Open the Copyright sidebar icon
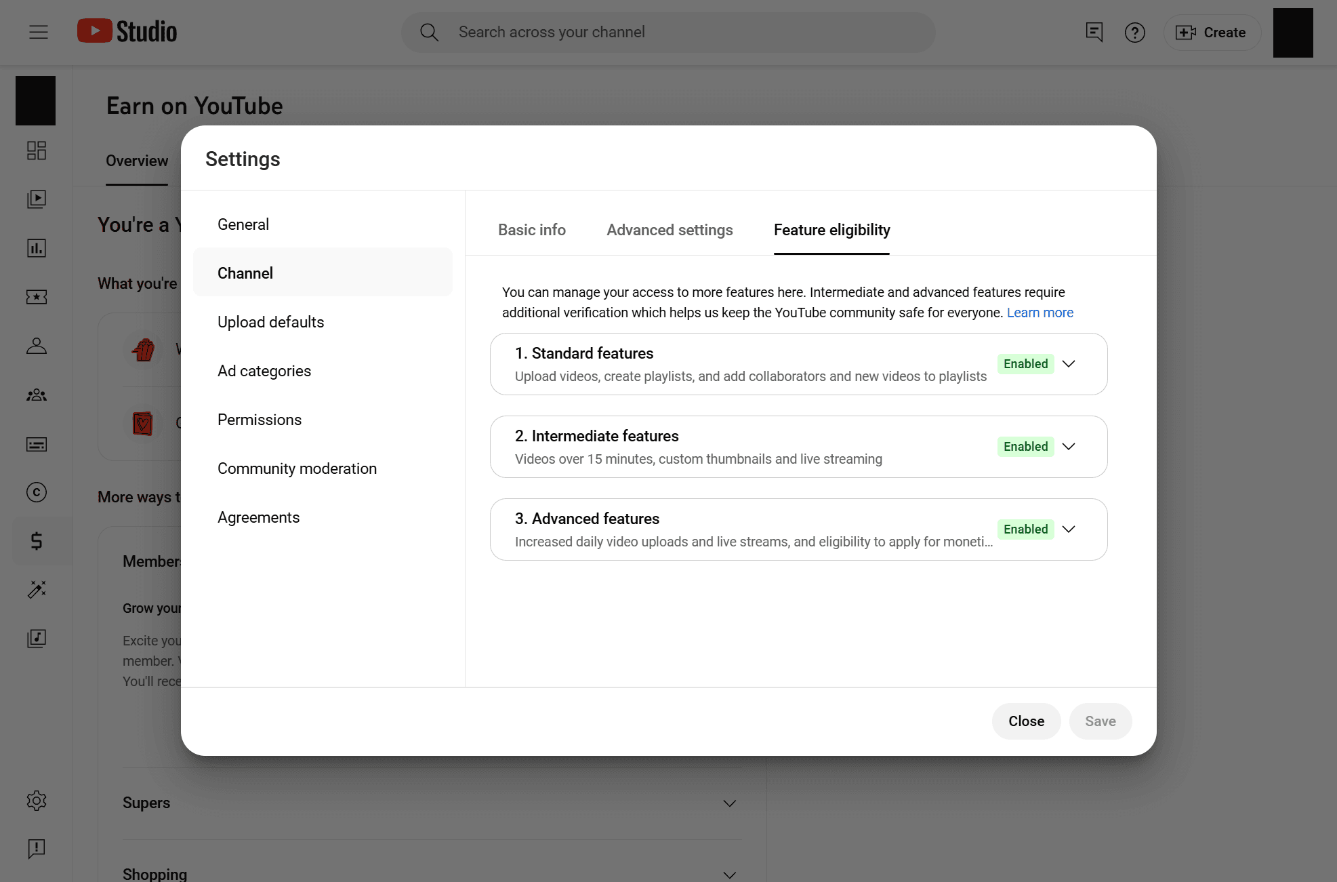Viewport: 1337px width, 882px height. click(37, 492)
